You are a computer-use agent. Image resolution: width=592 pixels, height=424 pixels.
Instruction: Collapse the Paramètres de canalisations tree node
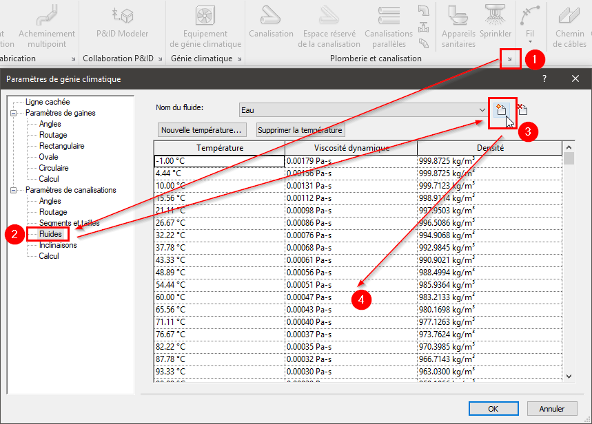12,190
